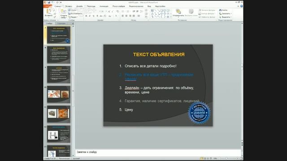Click the Font Color A button
The height and width of the screenshot is (161, 287).
[x=116, y=16]
